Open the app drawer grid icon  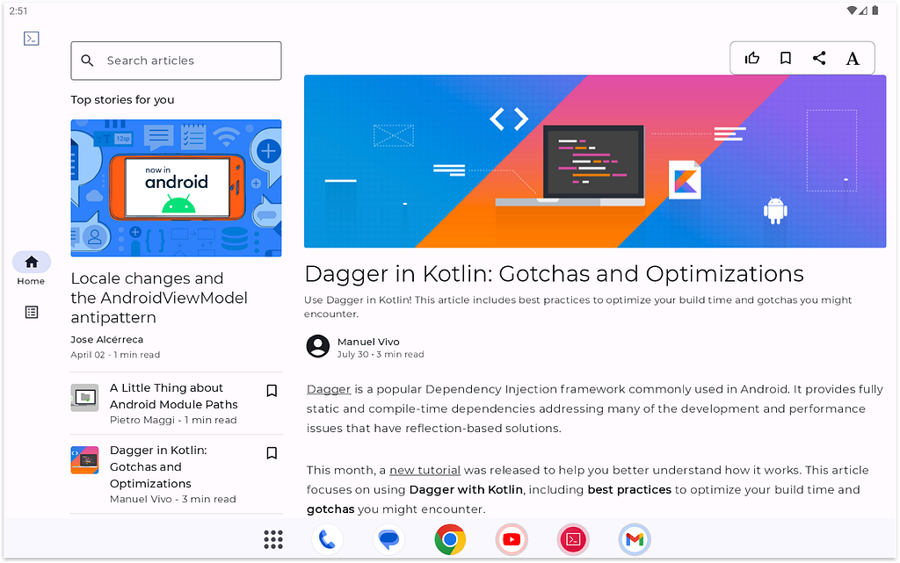pos(273,539)
